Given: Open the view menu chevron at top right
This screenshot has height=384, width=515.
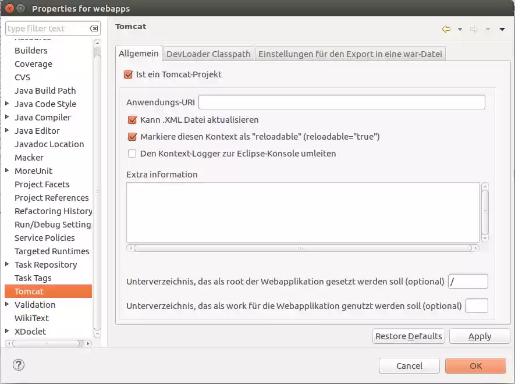Looking at the screenshot, I should [x=502, y=29].
